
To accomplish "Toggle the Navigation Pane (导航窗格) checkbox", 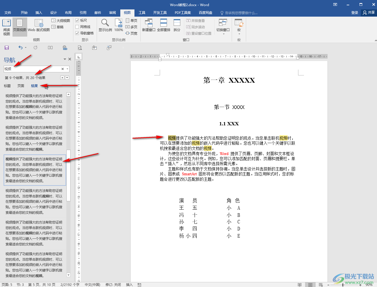I will pyautogui.click(x=77, y=33).
